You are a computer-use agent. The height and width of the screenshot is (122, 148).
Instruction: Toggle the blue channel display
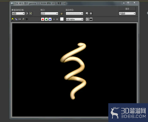point(50,19)
